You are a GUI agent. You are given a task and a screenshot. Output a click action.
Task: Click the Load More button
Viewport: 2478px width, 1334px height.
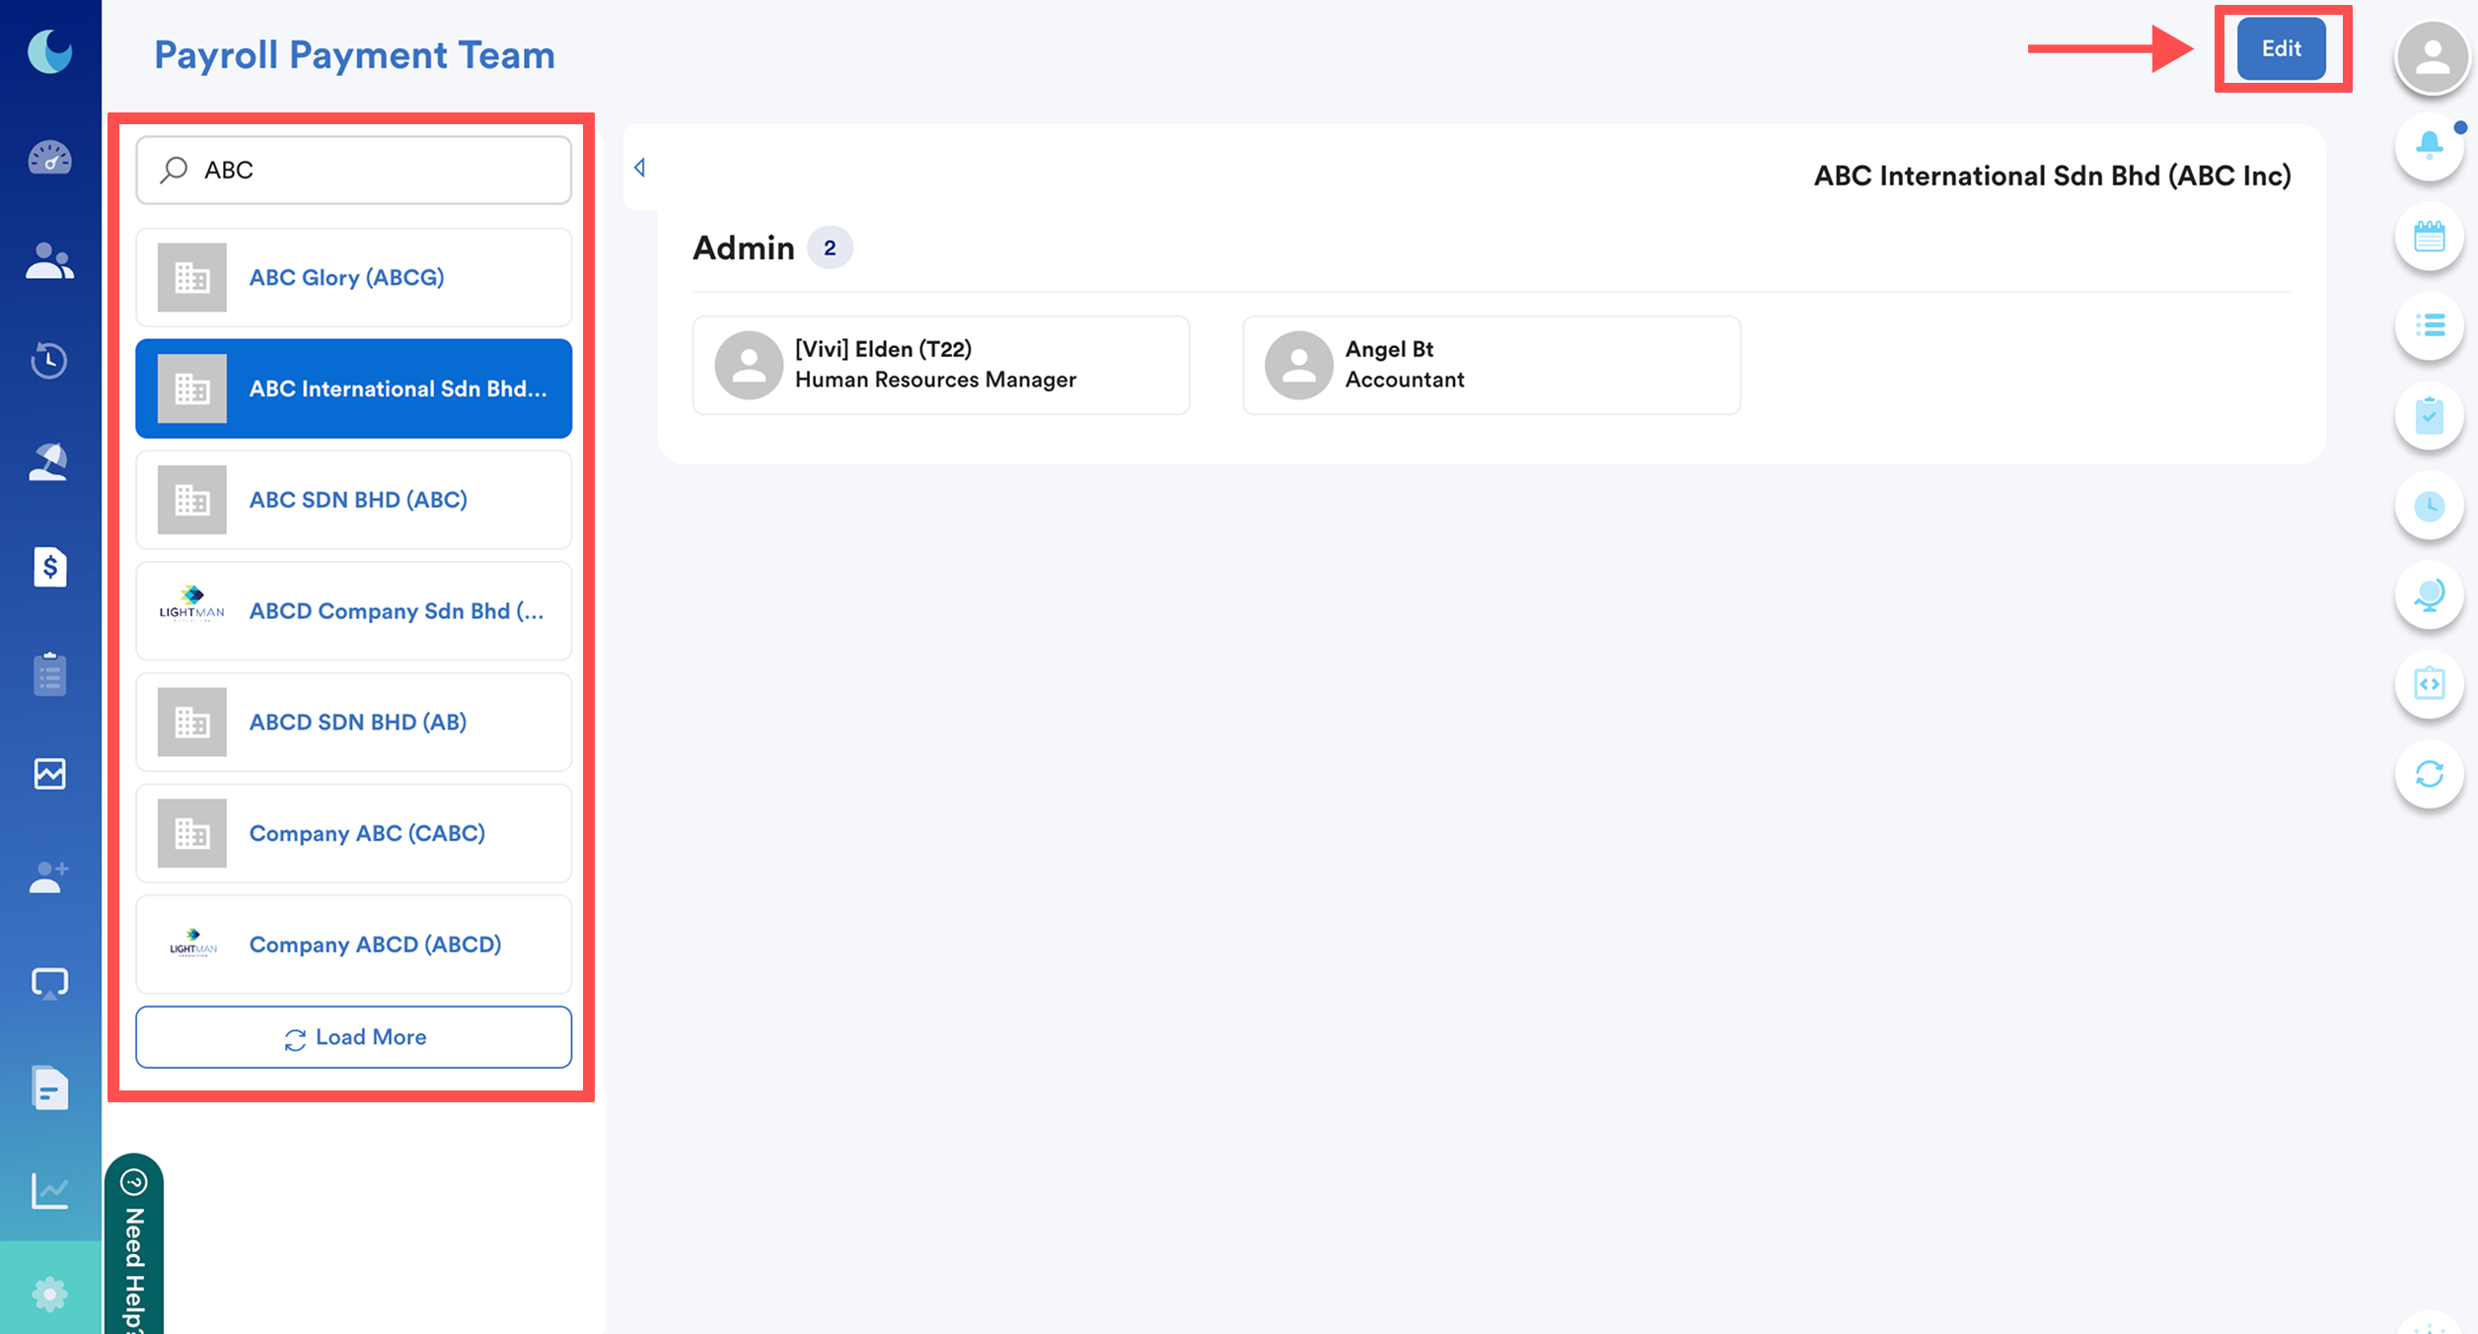(x=353, y=1037)
